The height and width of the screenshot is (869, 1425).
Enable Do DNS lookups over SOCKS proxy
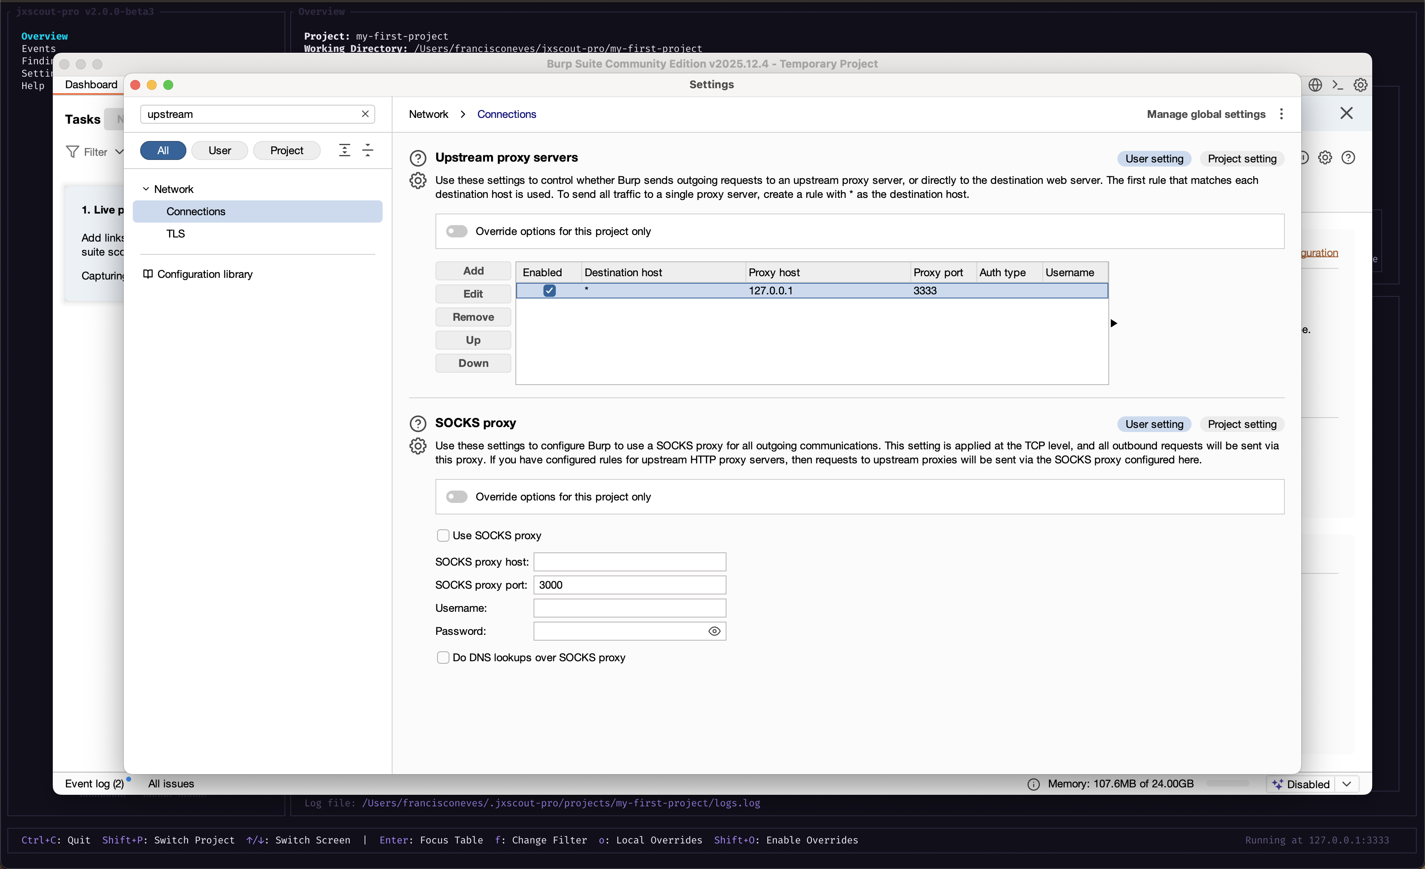click(x=443, y=658)
